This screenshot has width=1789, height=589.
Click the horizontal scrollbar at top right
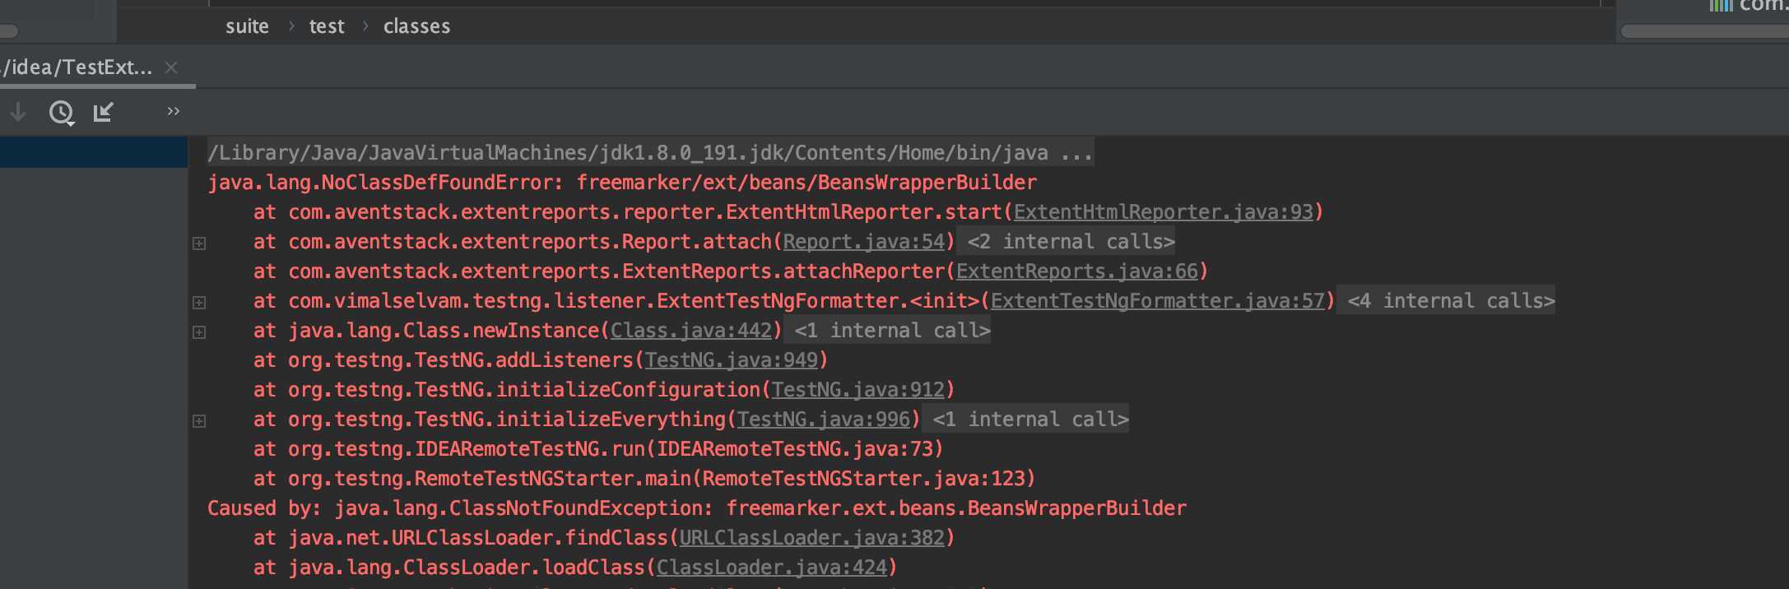(x=1704, y=31)
